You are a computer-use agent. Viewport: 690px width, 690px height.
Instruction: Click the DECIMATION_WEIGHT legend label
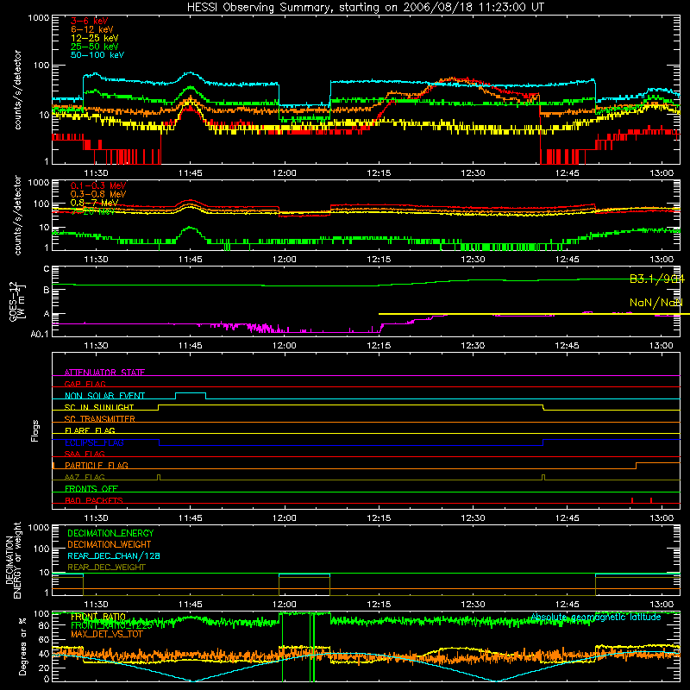click(x=110, y=545)
